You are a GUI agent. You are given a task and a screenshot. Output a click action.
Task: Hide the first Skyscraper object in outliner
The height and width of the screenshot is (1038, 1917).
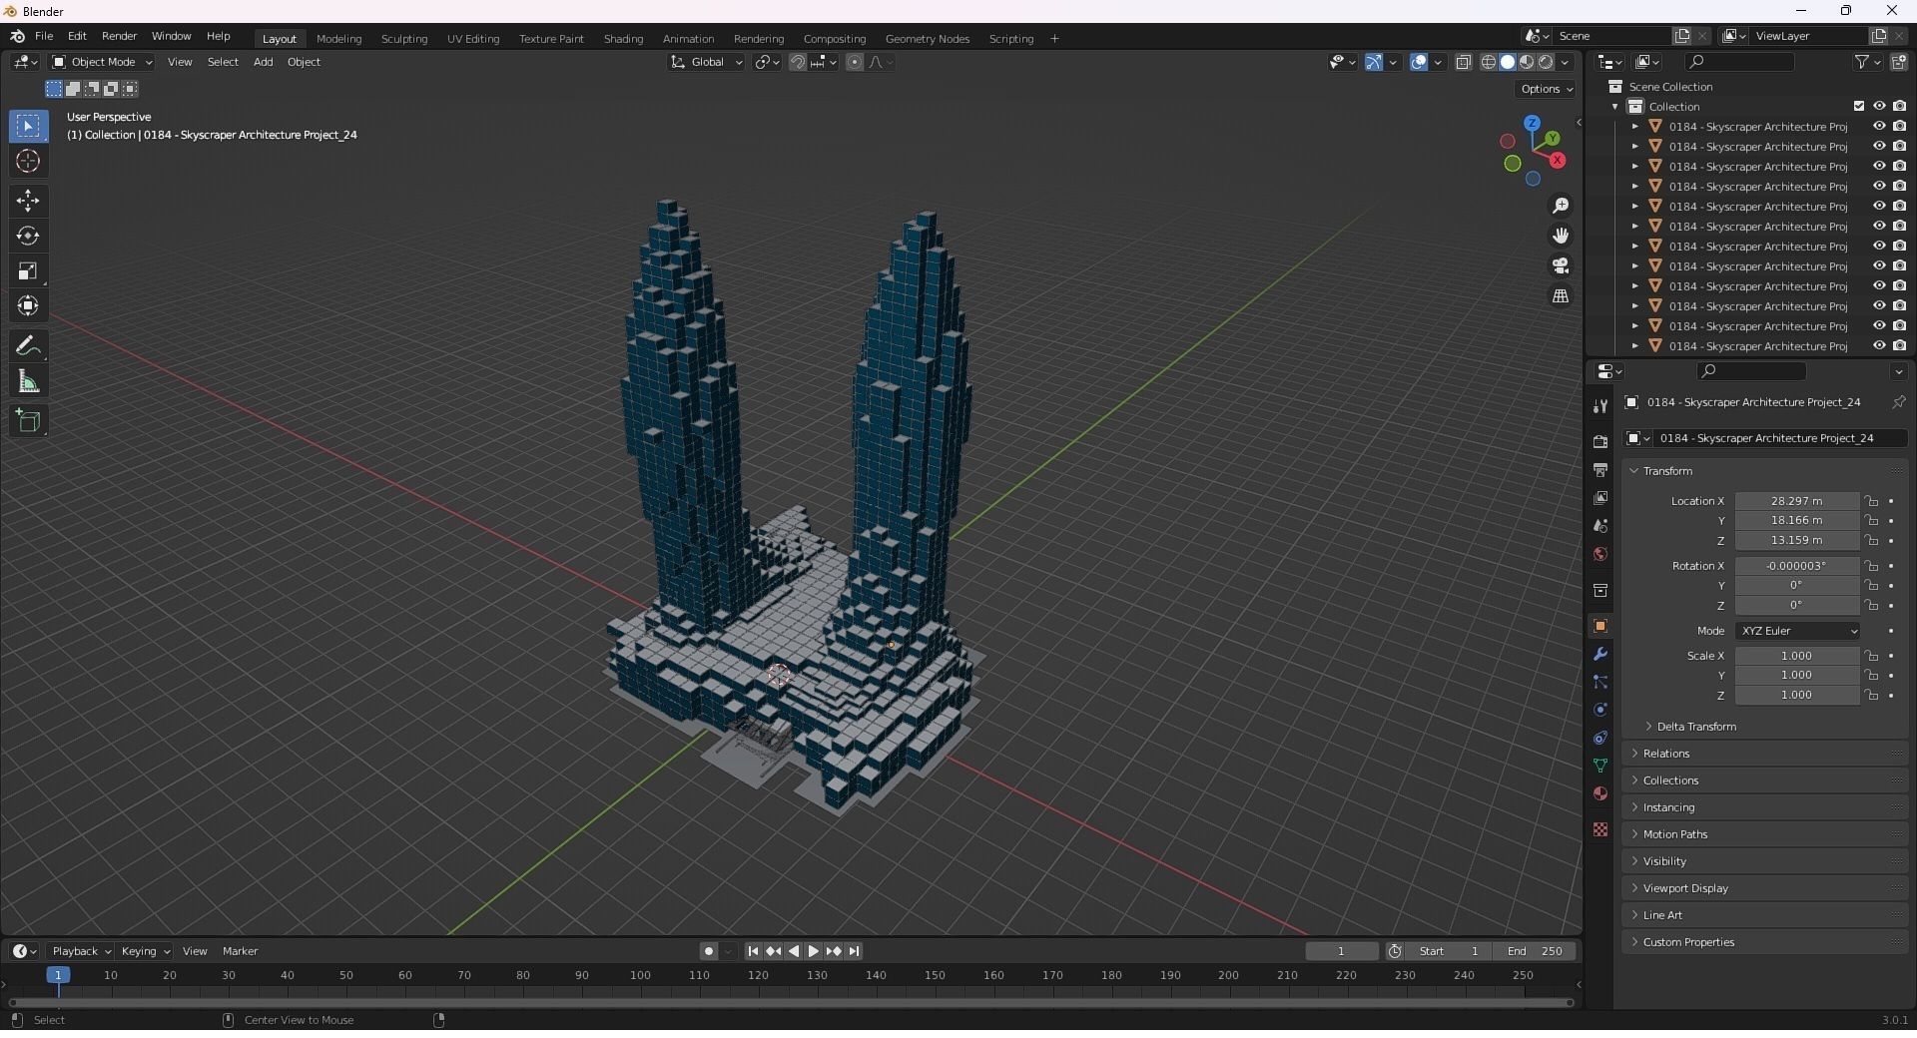[x=1879, y=126]
